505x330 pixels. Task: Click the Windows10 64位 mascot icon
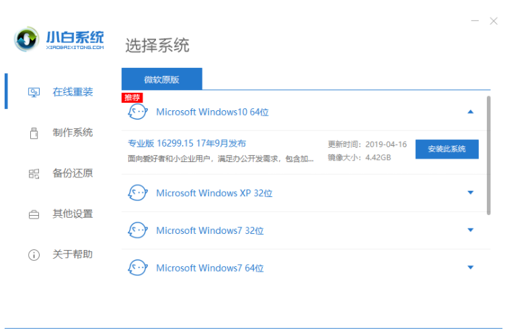coord(138,112)
